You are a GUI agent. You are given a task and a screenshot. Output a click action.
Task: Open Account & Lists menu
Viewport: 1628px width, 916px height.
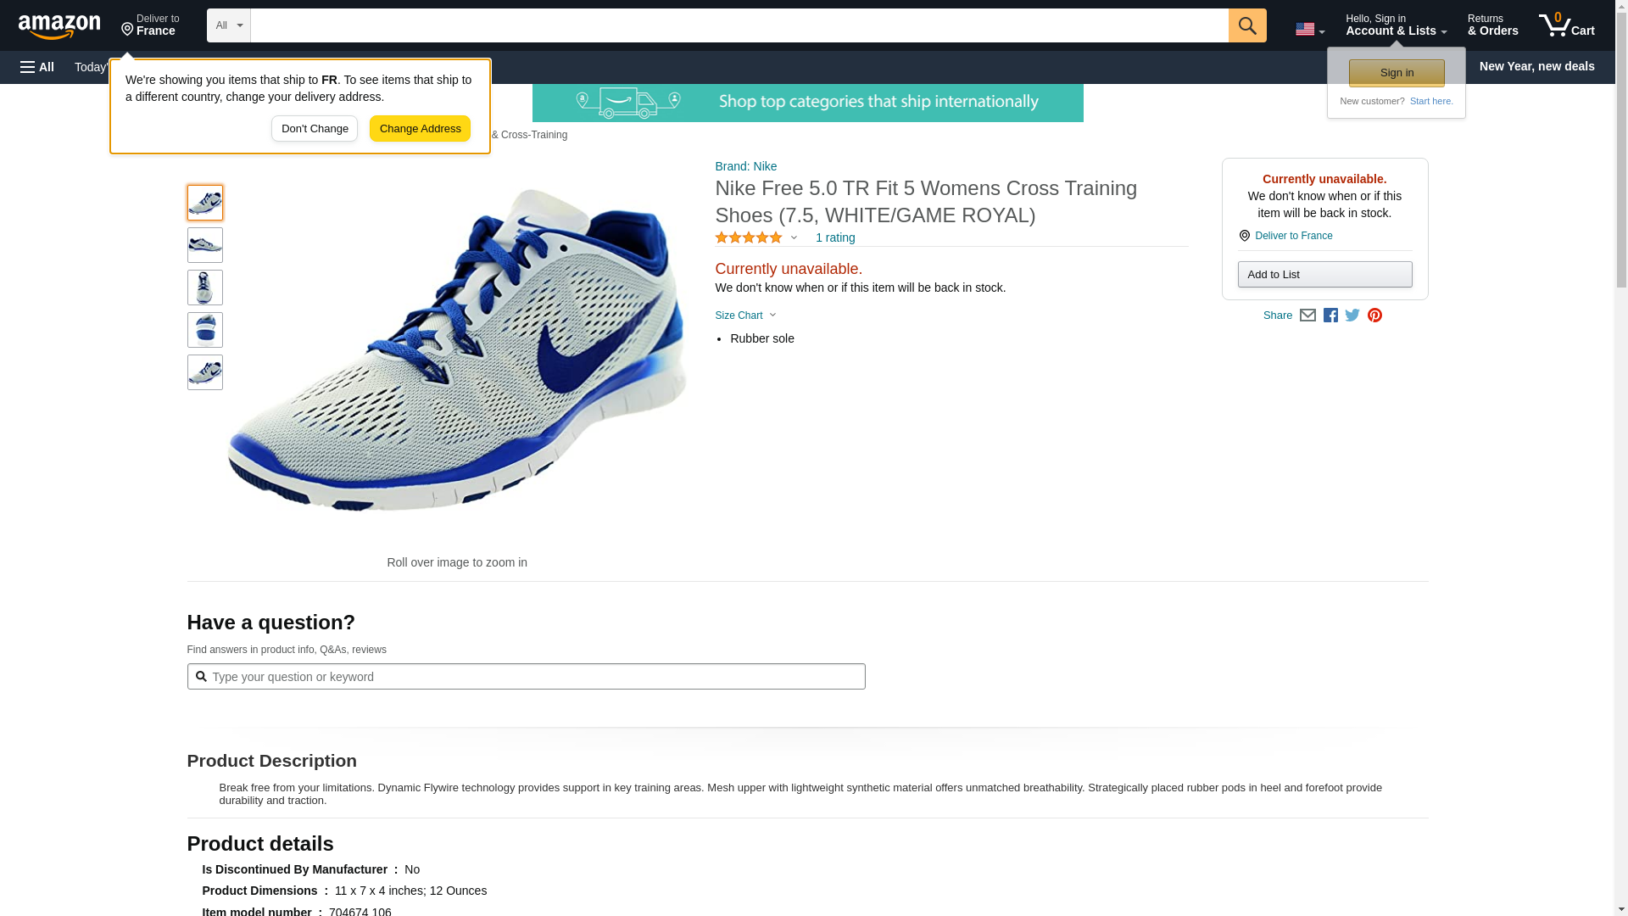pos(1396,25)
